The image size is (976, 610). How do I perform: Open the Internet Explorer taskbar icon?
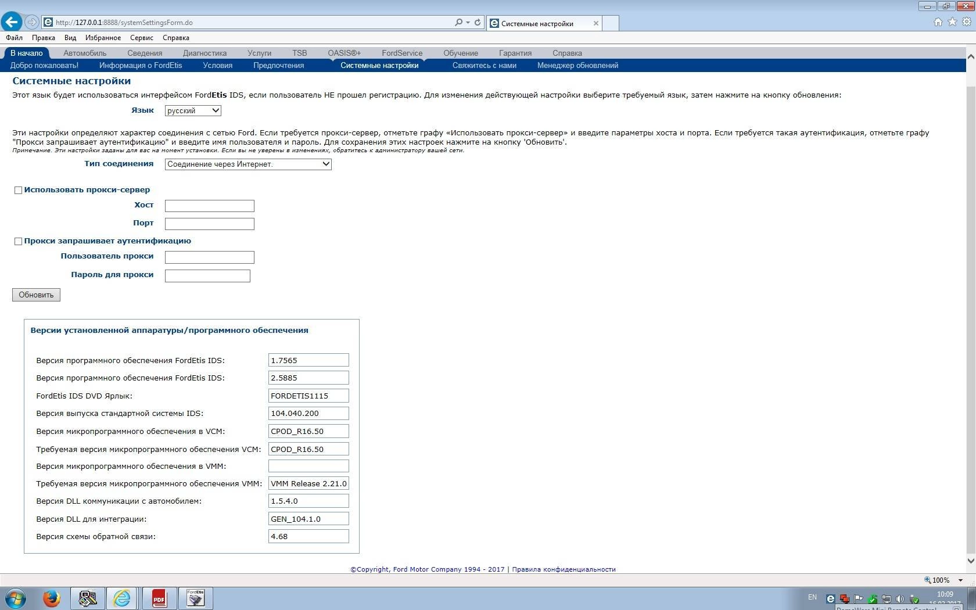coord(122,598)
